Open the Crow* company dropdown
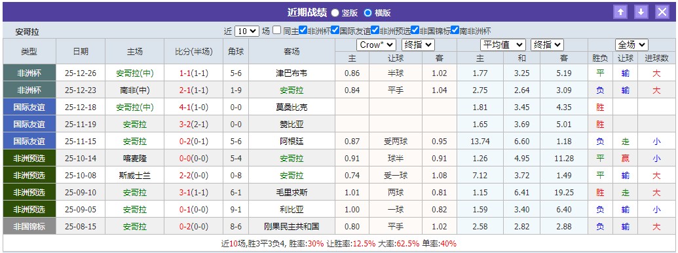The image size is (678, 253). [376, 45]
